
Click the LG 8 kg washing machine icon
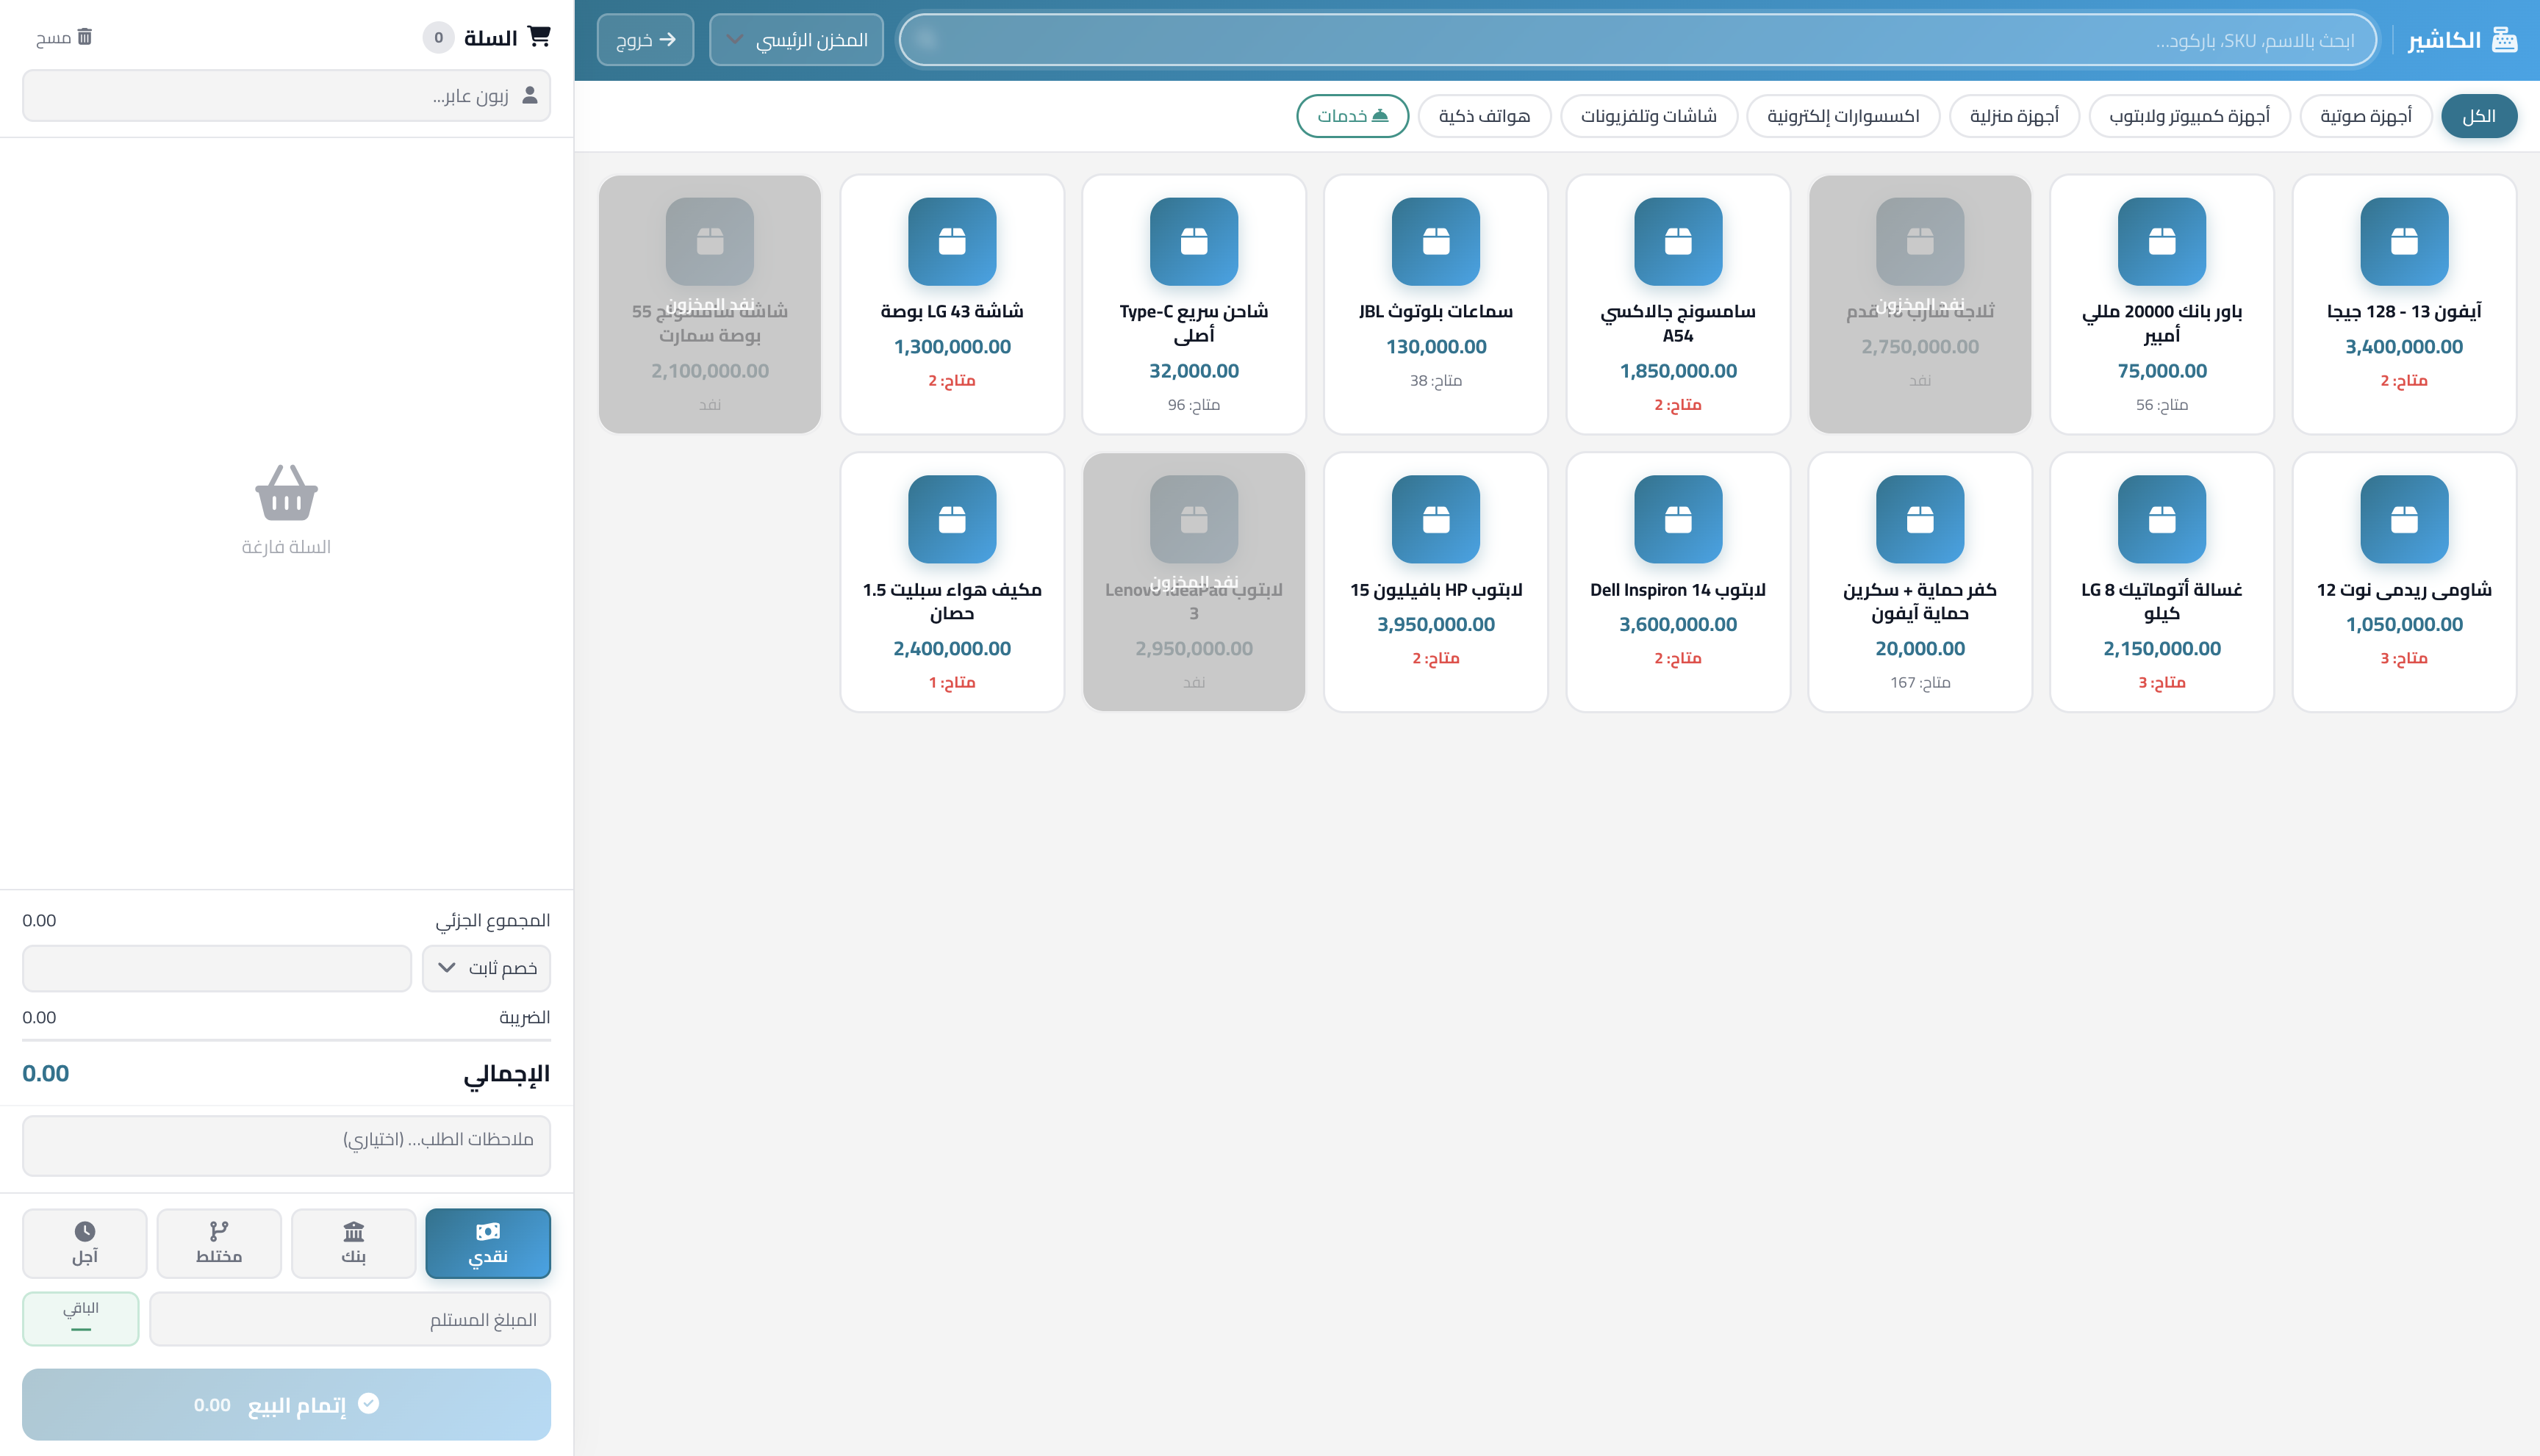pos(2161,519)
